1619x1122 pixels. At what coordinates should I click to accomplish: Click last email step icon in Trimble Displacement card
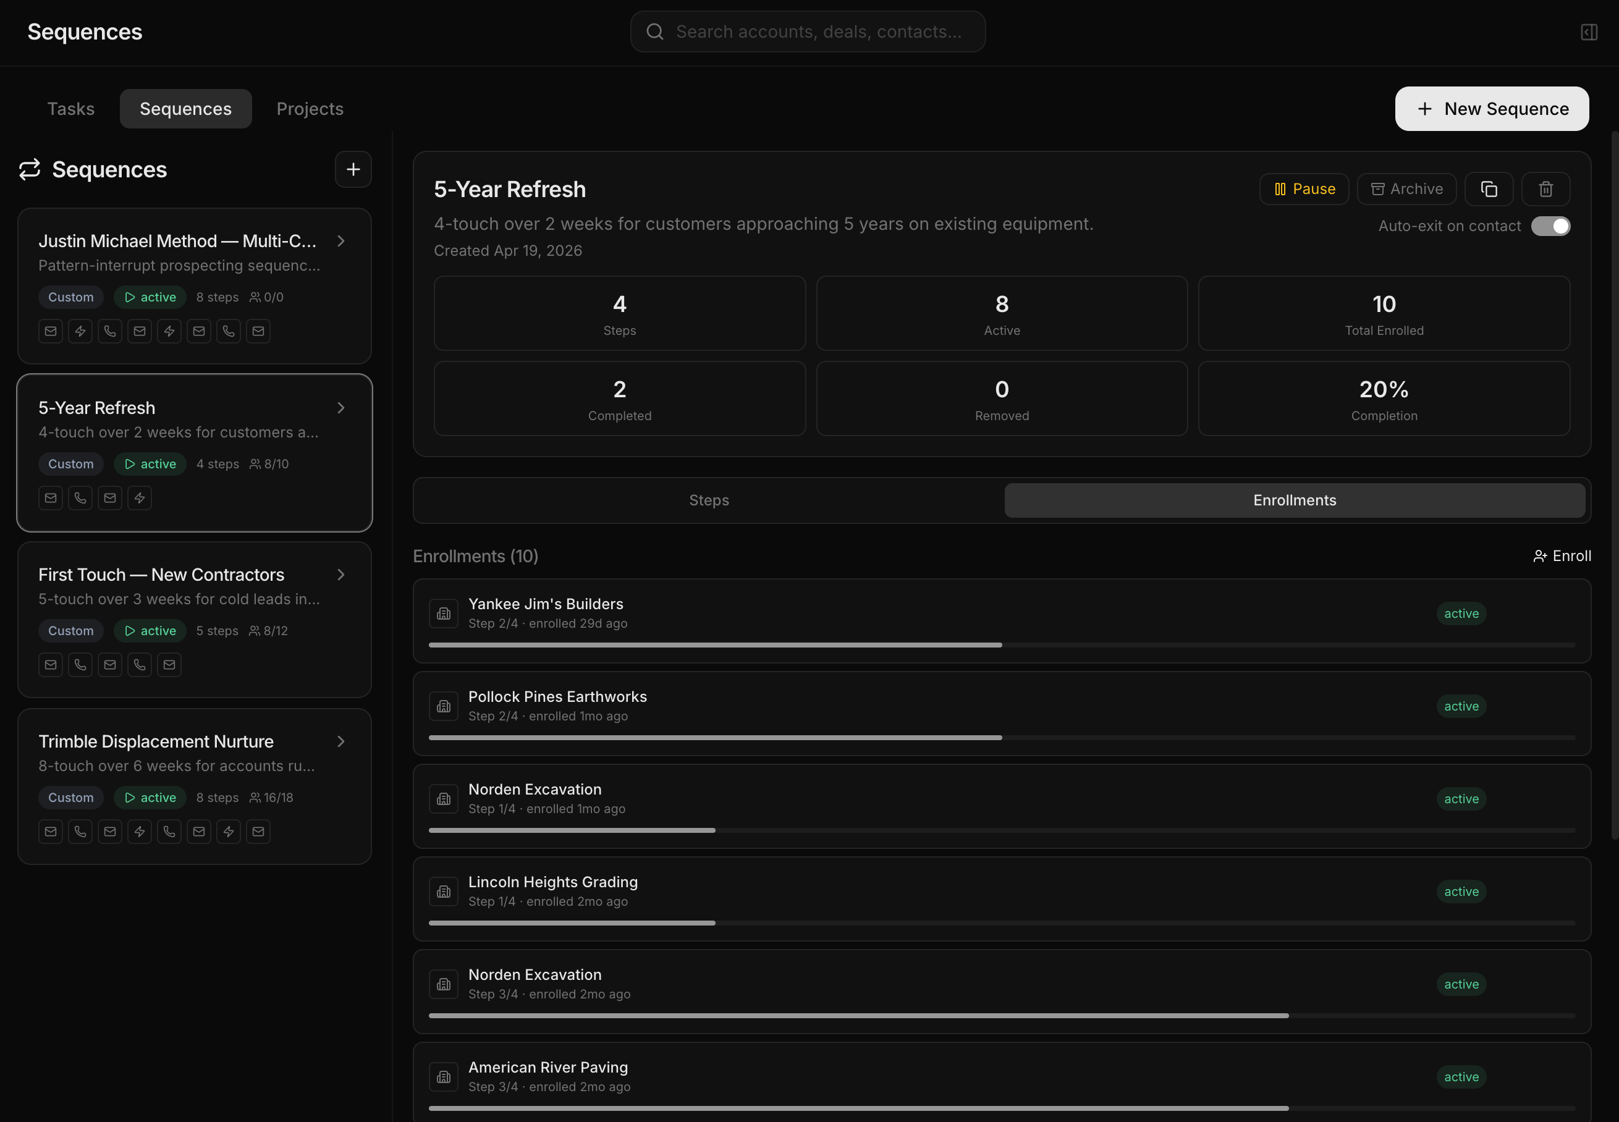[258, 832]
